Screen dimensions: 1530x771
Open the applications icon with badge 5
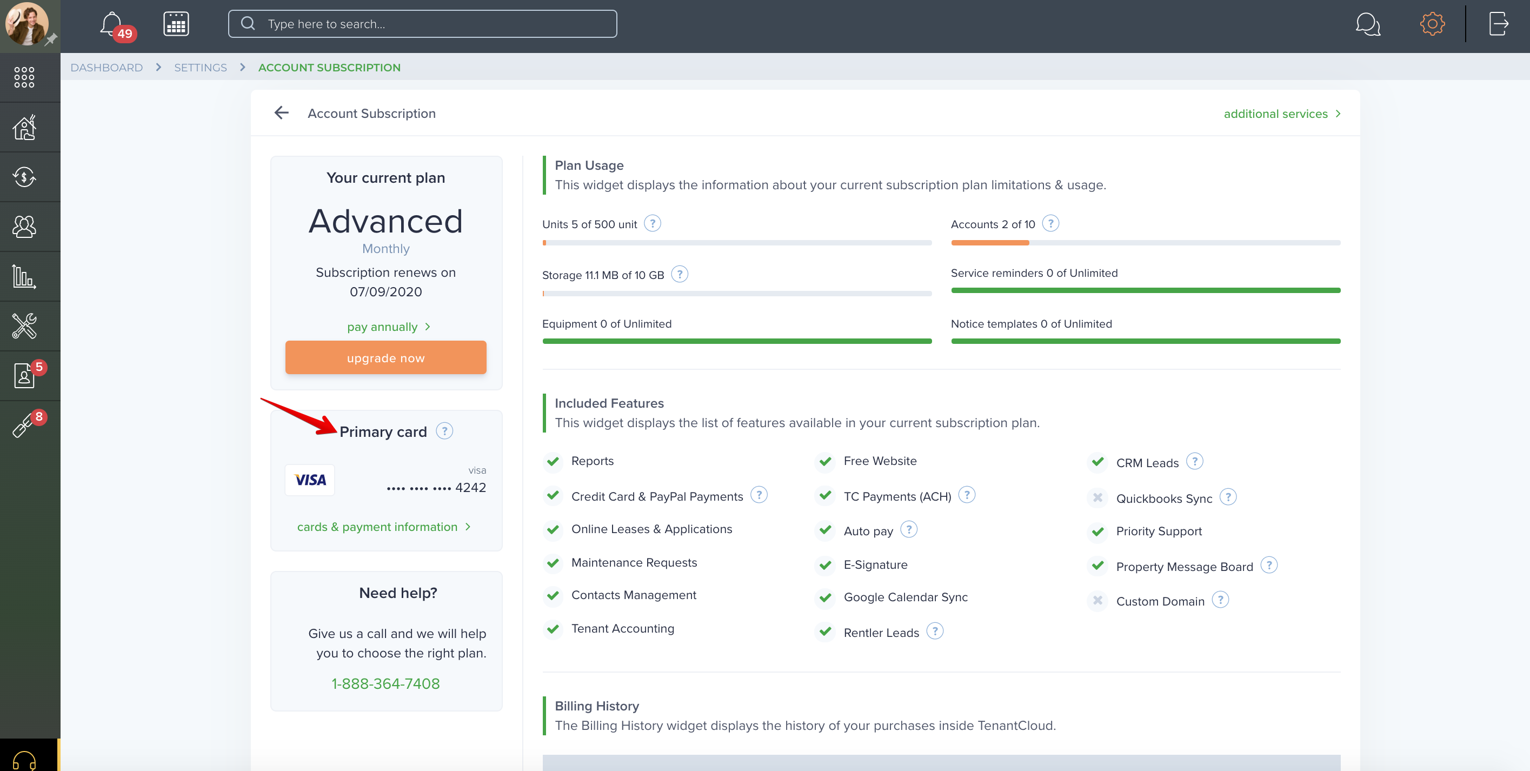24,376
